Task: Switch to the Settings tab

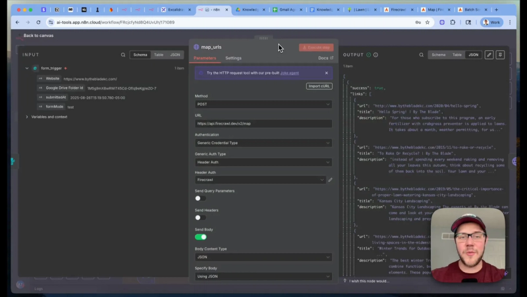Action: (233, 58)
